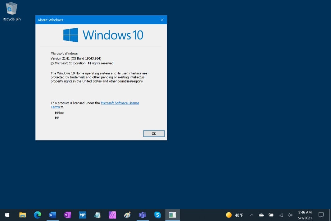Image resolution: width=331 pixels, height=221 pixels.
Task: Open File Explorer
Action: (22, 215)
